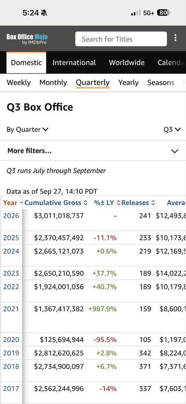
Task: Toggle Year column sort chevron
Action: pos(21,203)
